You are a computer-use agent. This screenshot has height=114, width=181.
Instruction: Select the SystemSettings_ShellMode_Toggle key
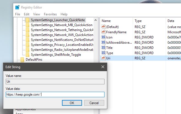(x=56, y=55)
